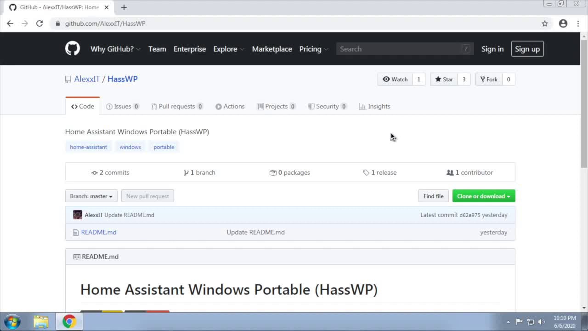
Task: Select the portable topic tag
Action: pos(164,147)
